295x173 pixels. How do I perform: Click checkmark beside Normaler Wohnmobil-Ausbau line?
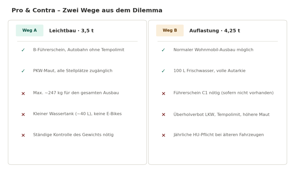163,50
